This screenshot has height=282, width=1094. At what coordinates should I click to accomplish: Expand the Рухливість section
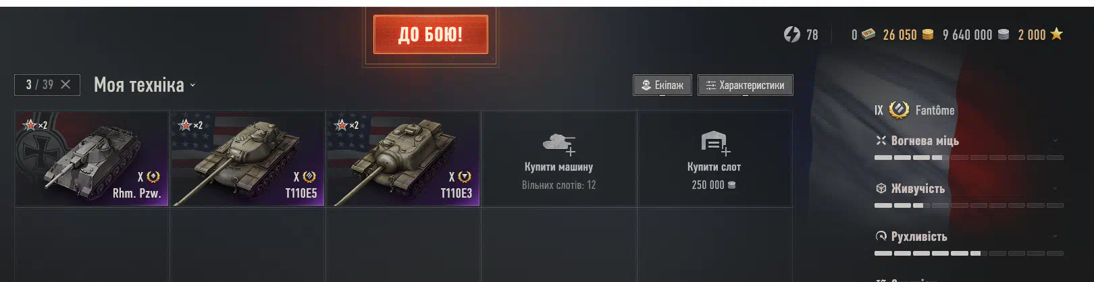pyautogui.click(x=1055, y=236)
